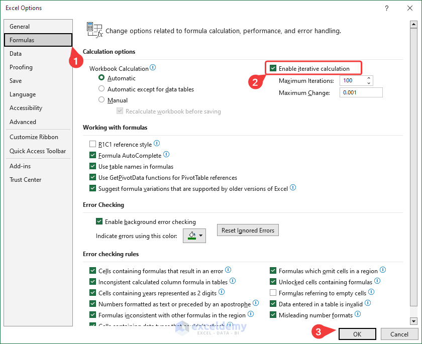Close the Excel Options dialog
Image resolution: width=422 pixels, height=344 pixels.
[409, 8]
